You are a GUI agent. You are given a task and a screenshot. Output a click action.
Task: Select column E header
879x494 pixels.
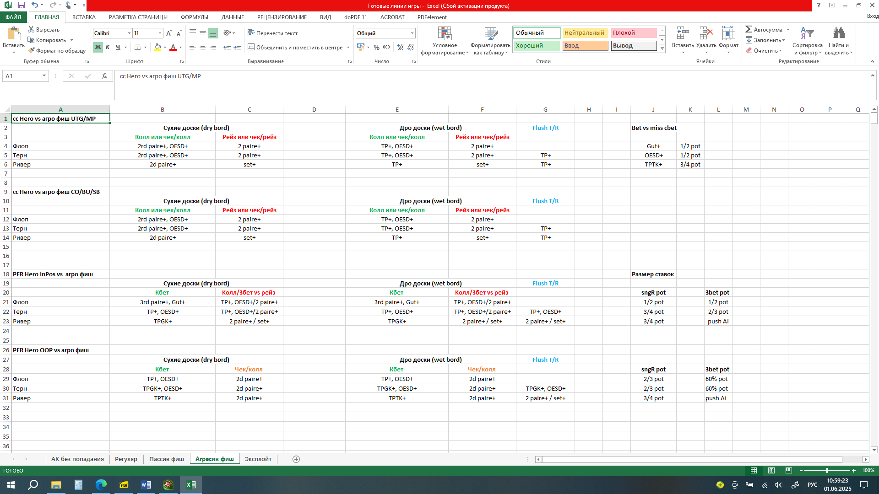pos(397,110)
